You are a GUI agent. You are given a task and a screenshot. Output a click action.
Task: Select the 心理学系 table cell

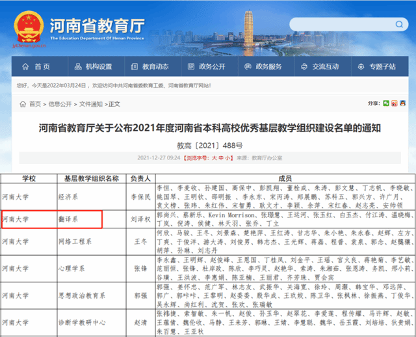click(x=92, y=269)
